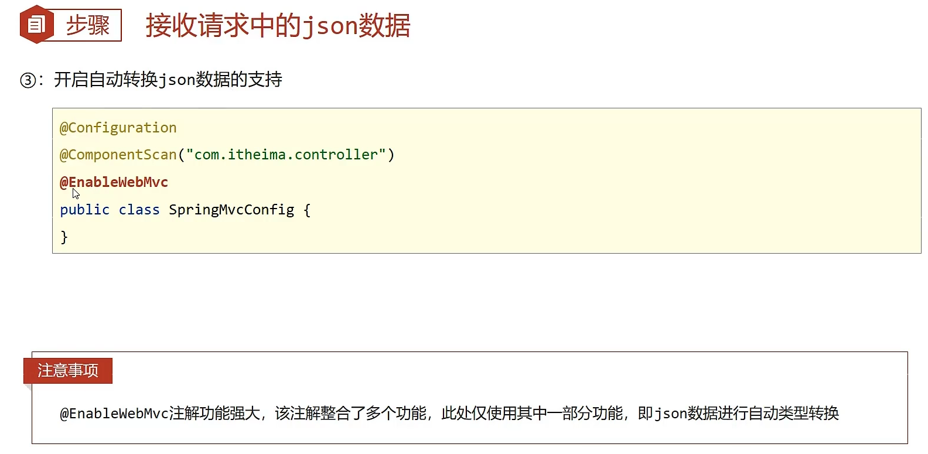Click the step text 开启自动转换json数据的支持
Image resolution: width=928 pixels, height=454 pixels.
click(168, 80)
